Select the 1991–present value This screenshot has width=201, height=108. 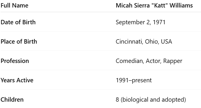(134, 80)
